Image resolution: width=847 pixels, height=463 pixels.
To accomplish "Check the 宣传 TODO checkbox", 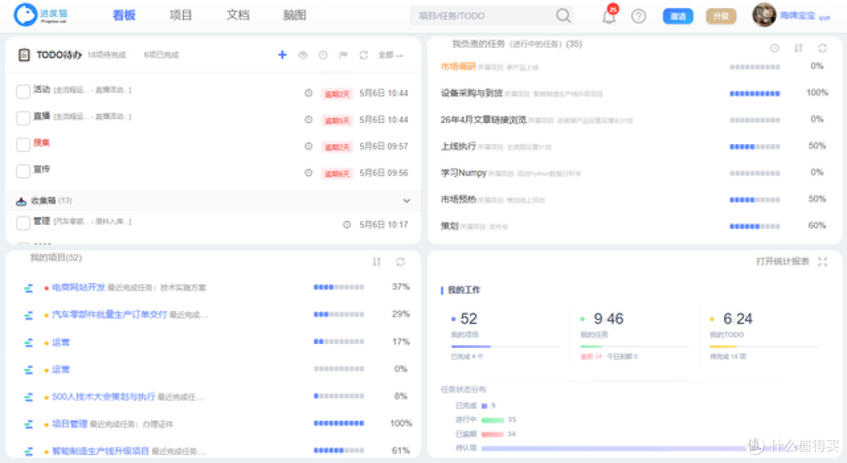I will 24,172.
